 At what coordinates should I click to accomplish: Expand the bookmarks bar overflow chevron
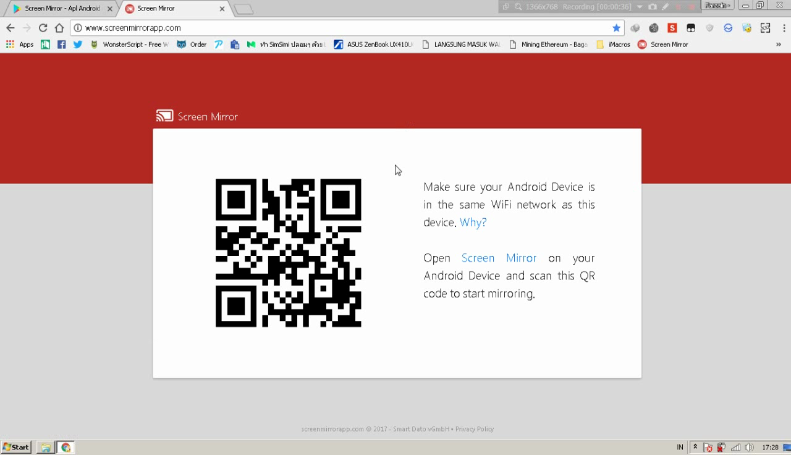tap(779, 45)
